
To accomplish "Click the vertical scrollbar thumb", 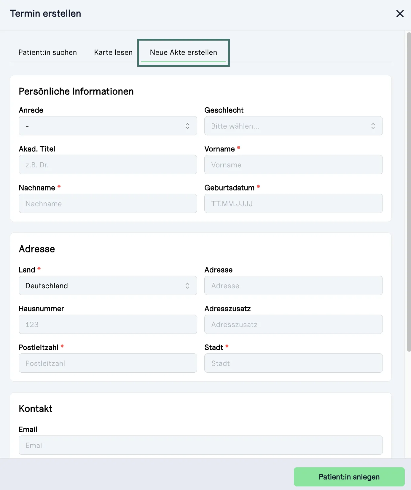I will click(x=409, y=192).
